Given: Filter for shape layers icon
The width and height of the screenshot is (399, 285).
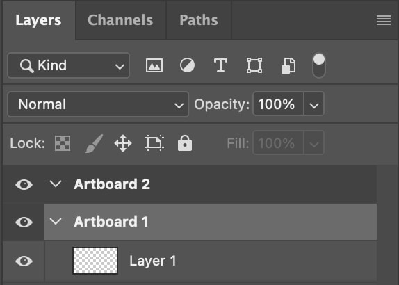Looking at the screenshot, I should 254,65.
